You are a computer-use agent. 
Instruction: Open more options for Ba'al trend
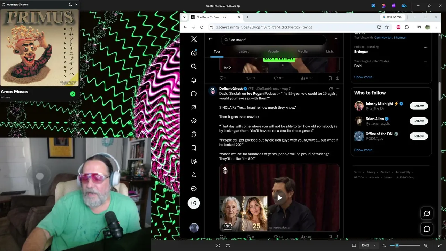point(425,62)
